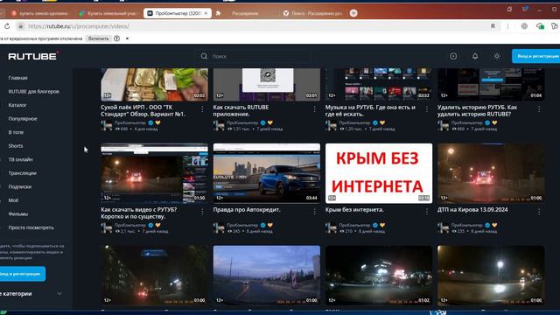Open ПроКомпьютер channel name under Крым без интернета
Screen dimensions: 560x315
coord(354,225)
